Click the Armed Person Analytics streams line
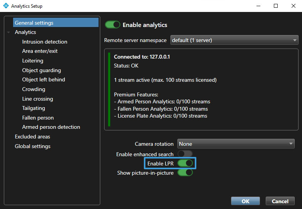This screenshot has width=302, height=209. point(162,101)
